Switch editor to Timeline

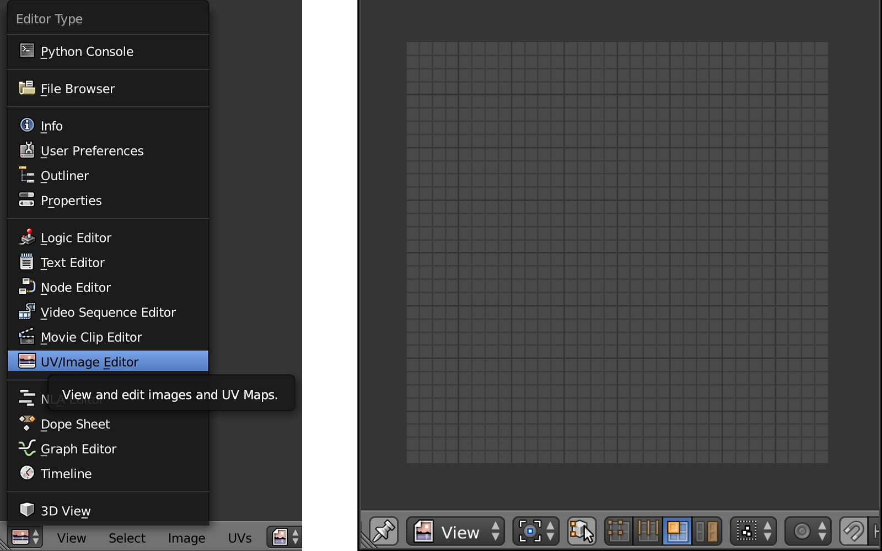pos(108,473)
